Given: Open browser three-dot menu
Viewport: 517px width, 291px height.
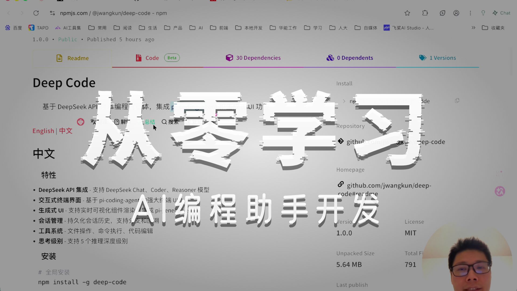Looking at the screenshot, I should point(470,13).
